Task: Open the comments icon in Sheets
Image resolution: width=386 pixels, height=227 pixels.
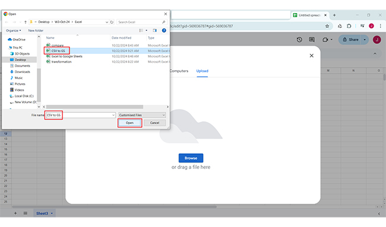Action: 312,40
